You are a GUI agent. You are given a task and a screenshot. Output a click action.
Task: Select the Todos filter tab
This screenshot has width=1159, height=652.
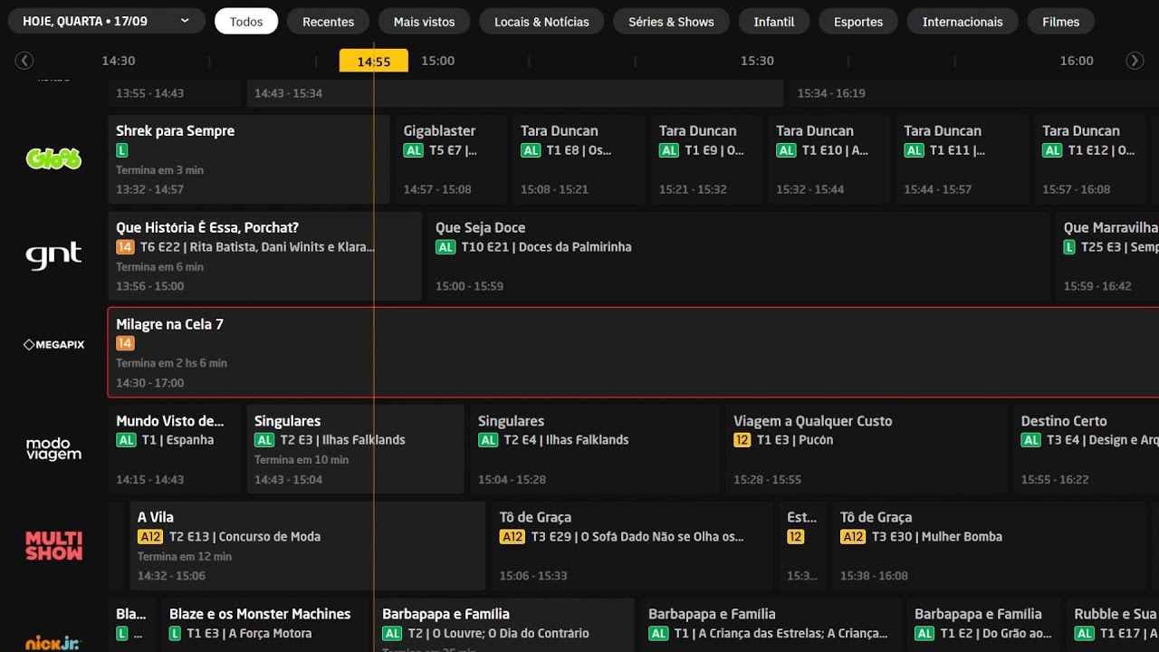point(246,22)
